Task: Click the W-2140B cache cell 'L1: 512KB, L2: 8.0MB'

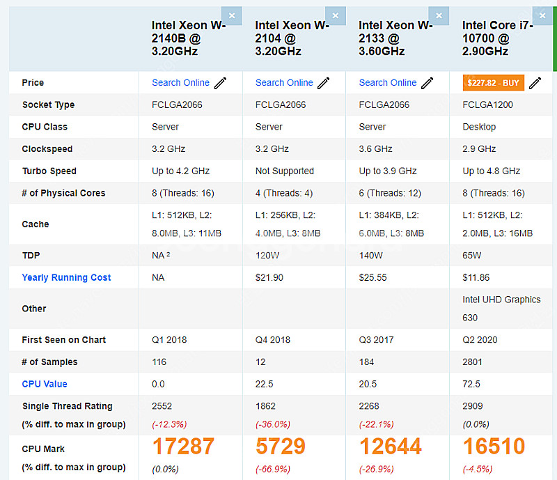Action: point(187,224)
